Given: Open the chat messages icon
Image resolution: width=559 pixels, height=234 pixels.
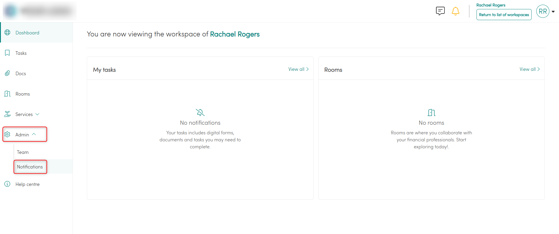Looking at the screenshot, I should coord(440,11).
